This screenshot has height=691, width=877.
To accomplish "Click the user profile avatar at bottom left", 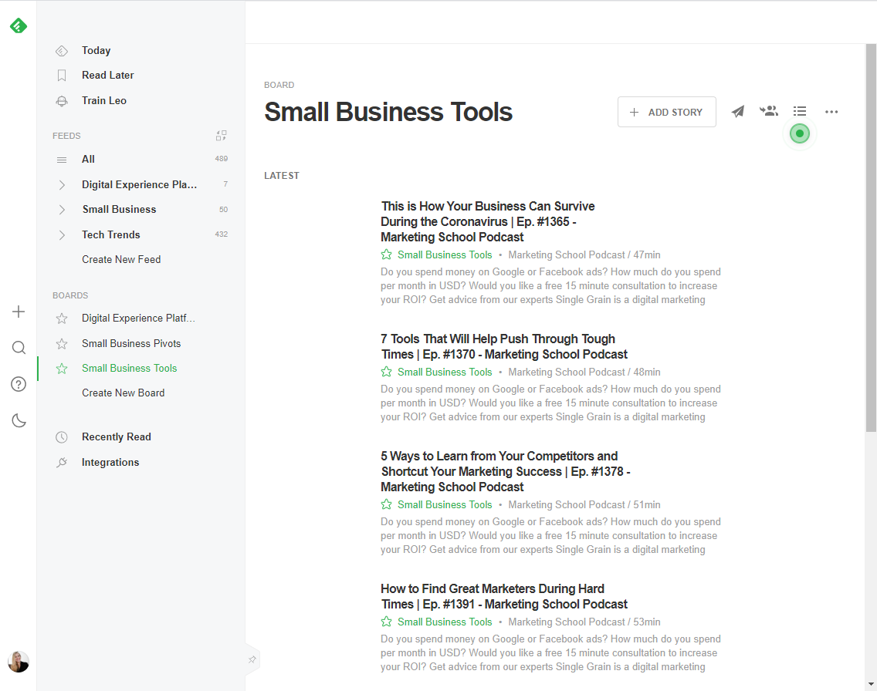I will click(x=18, y=662).
